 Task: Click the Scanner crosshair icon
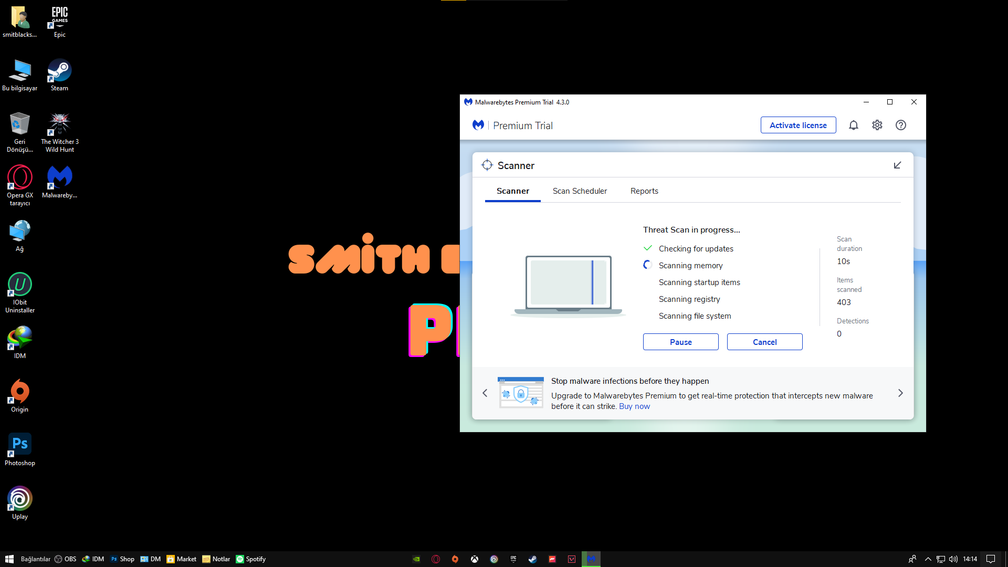(x=487, y=165)
